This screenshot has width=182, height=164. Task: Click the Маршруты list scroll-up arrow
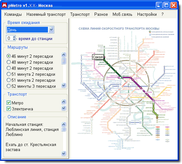coord(64,55)
